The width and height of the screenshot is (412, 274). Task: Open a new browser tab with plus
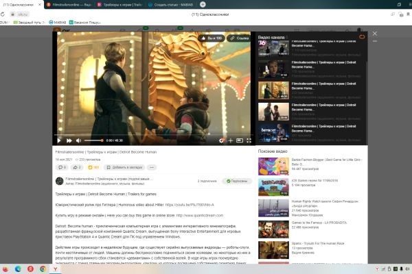[x=203, y=5]
